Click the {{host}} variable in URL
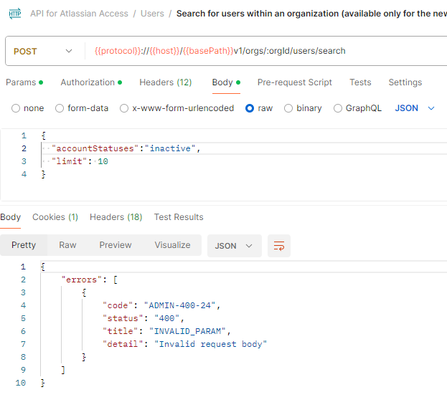Image resolution: width=447 pixels, height=420 pixels. [165, 51]
